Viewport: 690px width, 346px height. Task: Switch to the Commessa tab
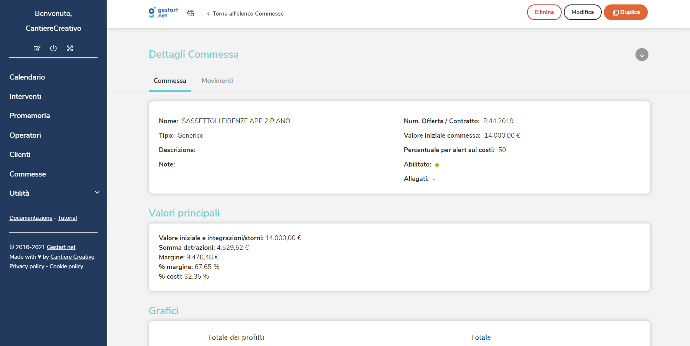point(170,81)
